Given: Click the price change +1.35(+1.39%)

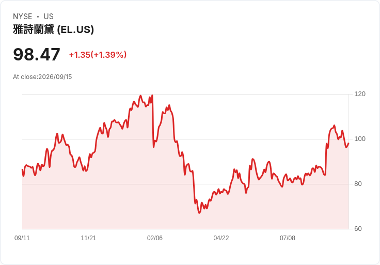Looking at the screenshot, I should coord(98,55).
